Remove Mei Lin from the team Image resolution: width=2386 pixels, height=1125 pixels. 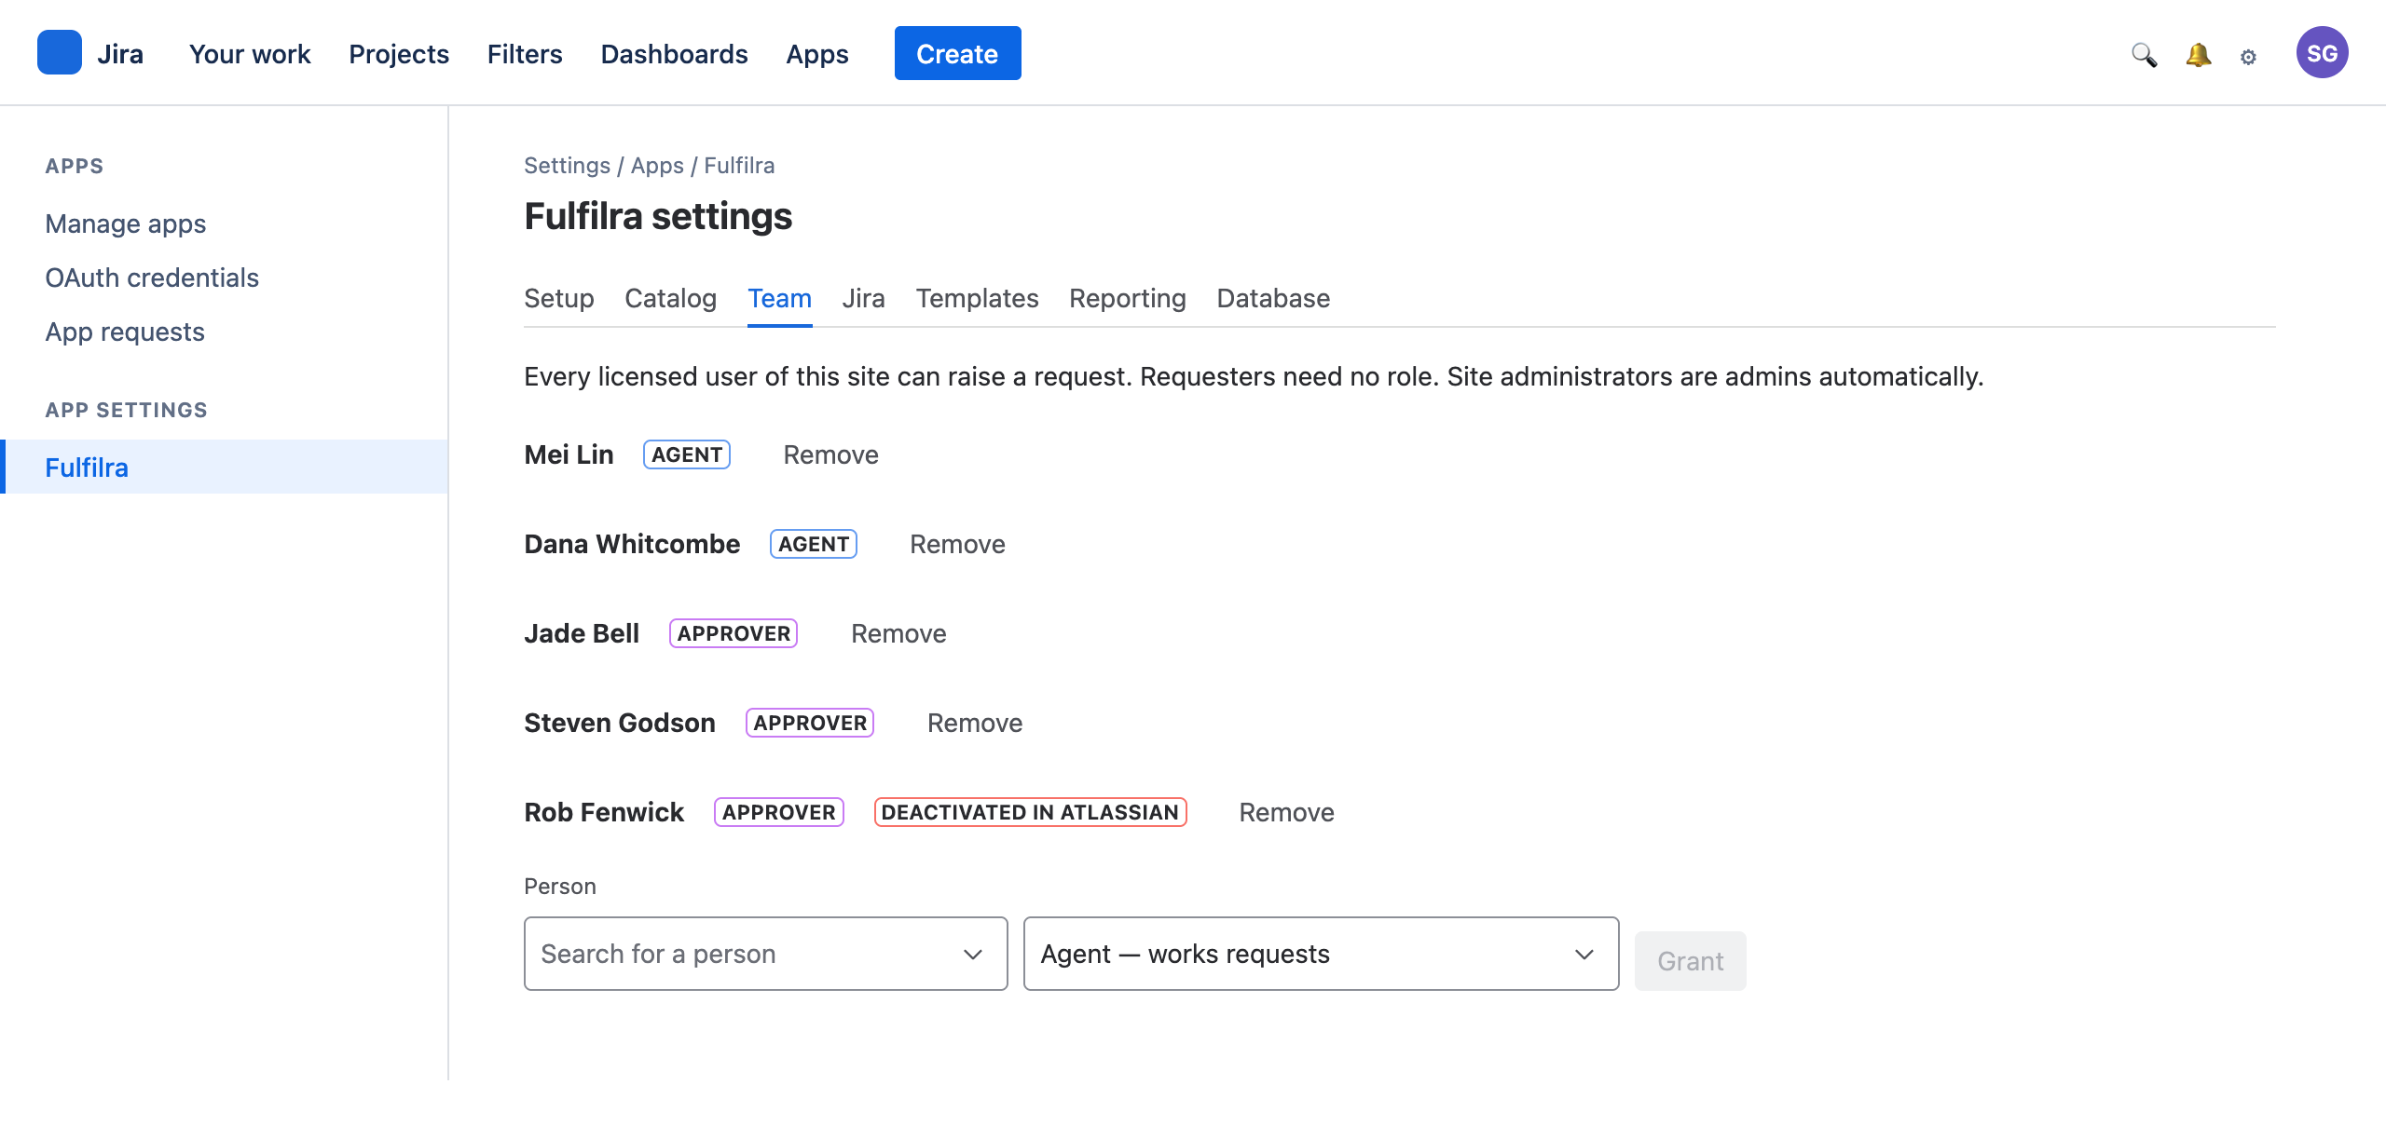pyautogui.click(x=830, y=454)
